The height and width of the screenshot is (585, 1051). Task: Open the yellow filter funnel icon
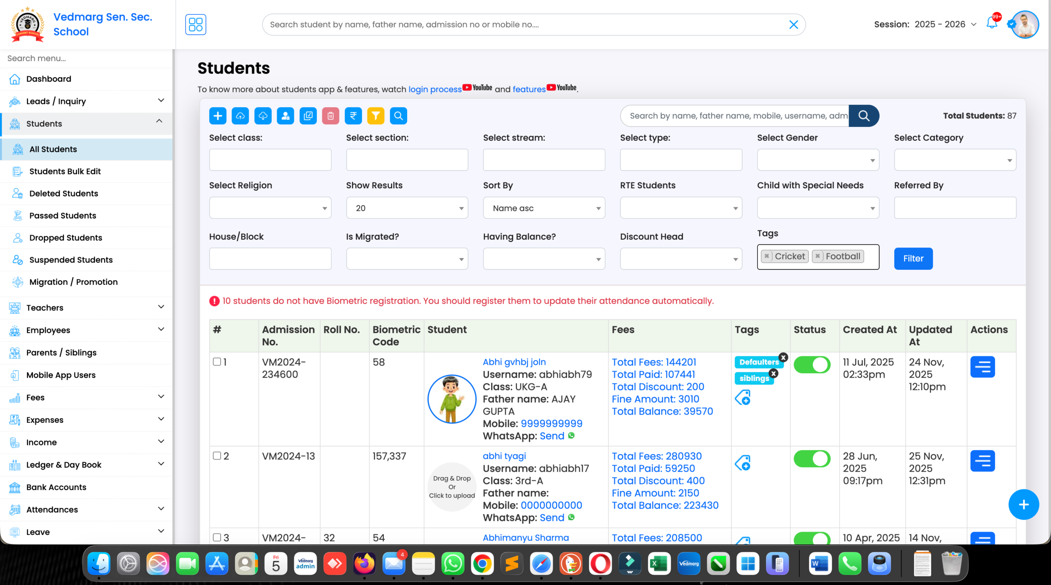click(x=376, y=116)
